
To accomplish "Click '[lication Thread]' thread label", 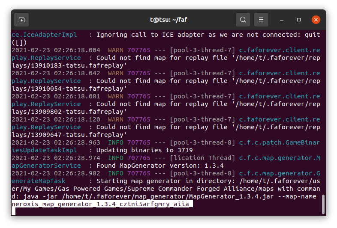I will pyautogui.click(x=202, y=158).
